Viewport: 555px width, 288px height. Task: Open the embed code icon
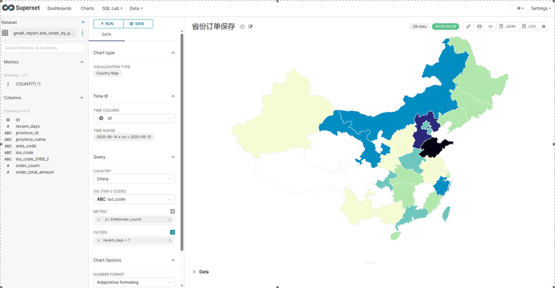(490, 26)
